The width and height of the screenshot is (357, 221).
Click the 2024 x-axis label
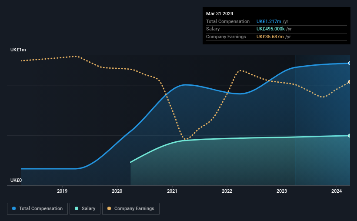337,191
